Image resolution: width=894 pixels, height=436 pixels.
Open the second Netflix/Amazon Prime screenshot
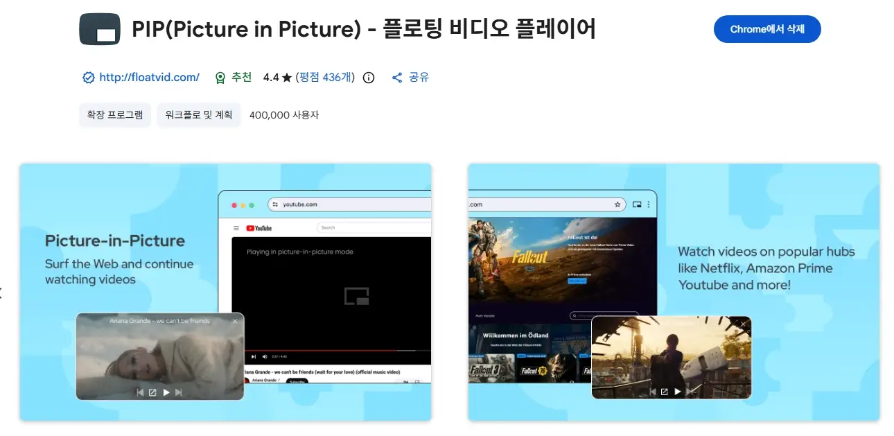[674, 292]
